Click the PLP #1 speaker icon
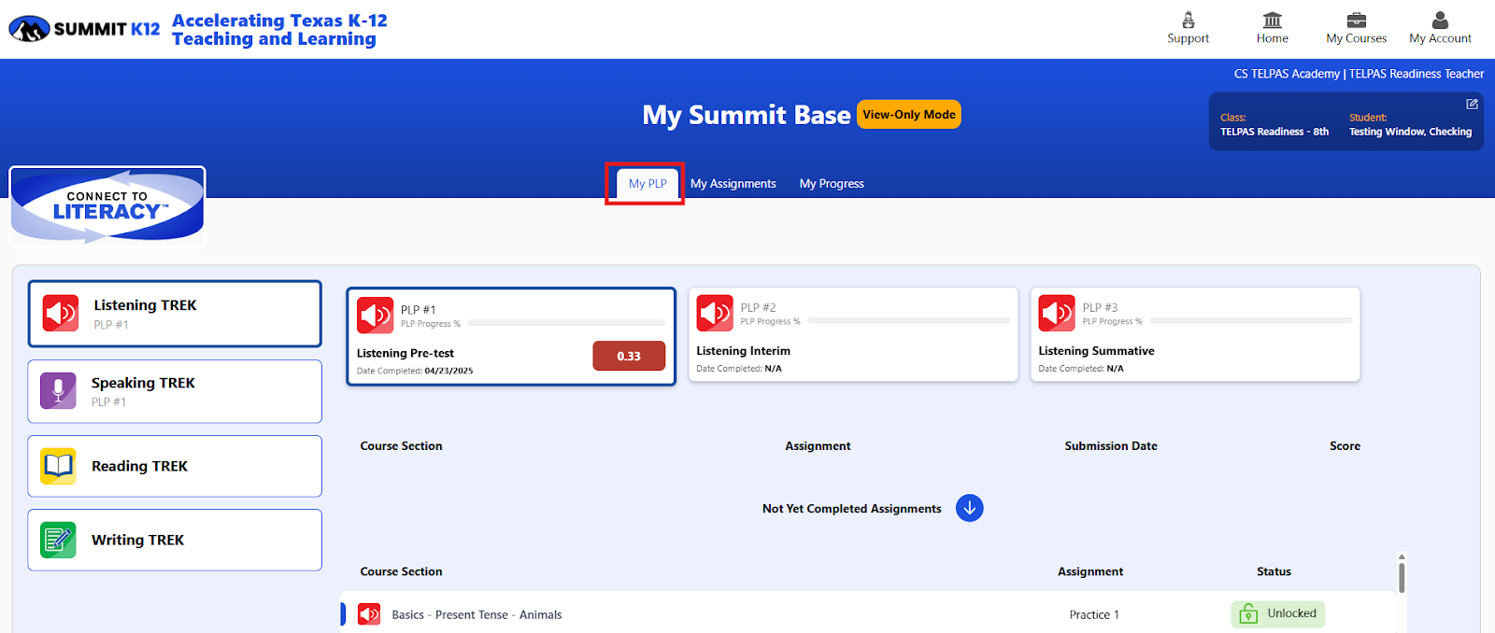This screenshot has height=633, width=1495. tap(375, 316)
